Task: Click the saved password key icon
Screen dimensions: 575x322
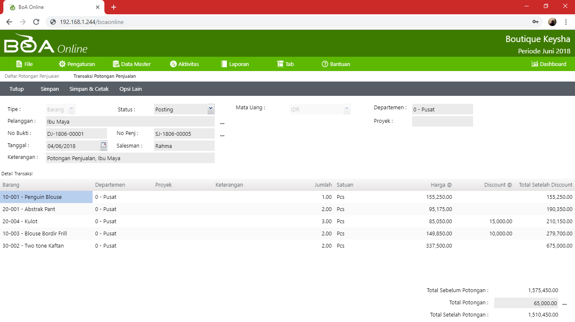Action: tap(535, 22)
